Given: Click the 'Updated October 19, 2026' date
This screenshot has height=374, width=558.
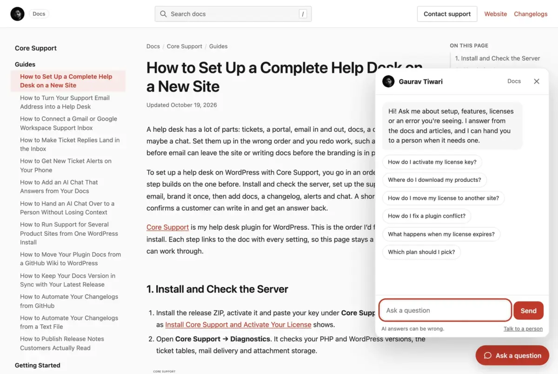Looking at the screenshot, I should click(x=182, y=105).
